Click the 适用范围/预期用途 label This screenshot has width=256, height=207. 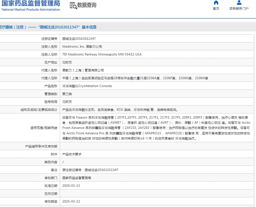(x=44, y=128)
